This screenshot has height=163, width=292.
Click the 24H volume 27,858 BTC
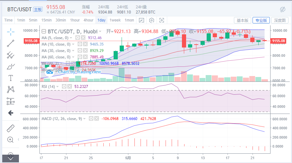[x=145, y=12]
